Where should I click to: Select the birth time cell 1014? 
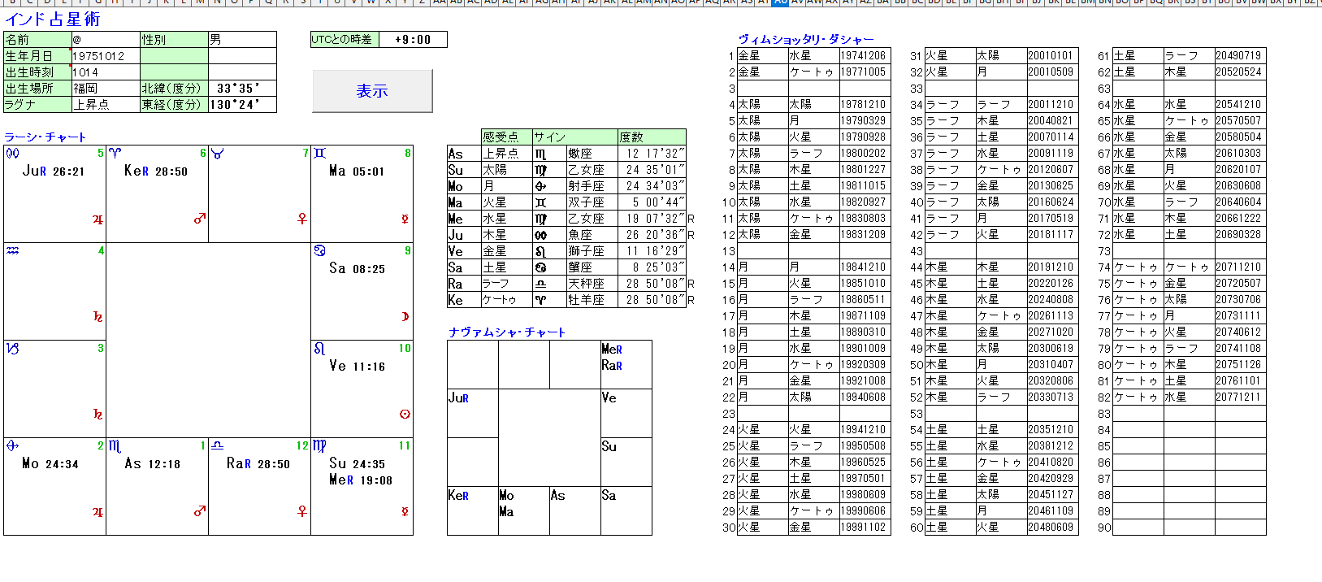(x=105, y=72)
